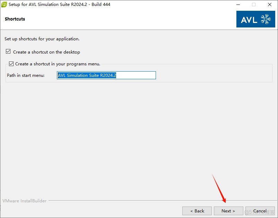Click the Path in start menu field
The width and height of the screenshot is (278, 218).
tap(106, 75)
